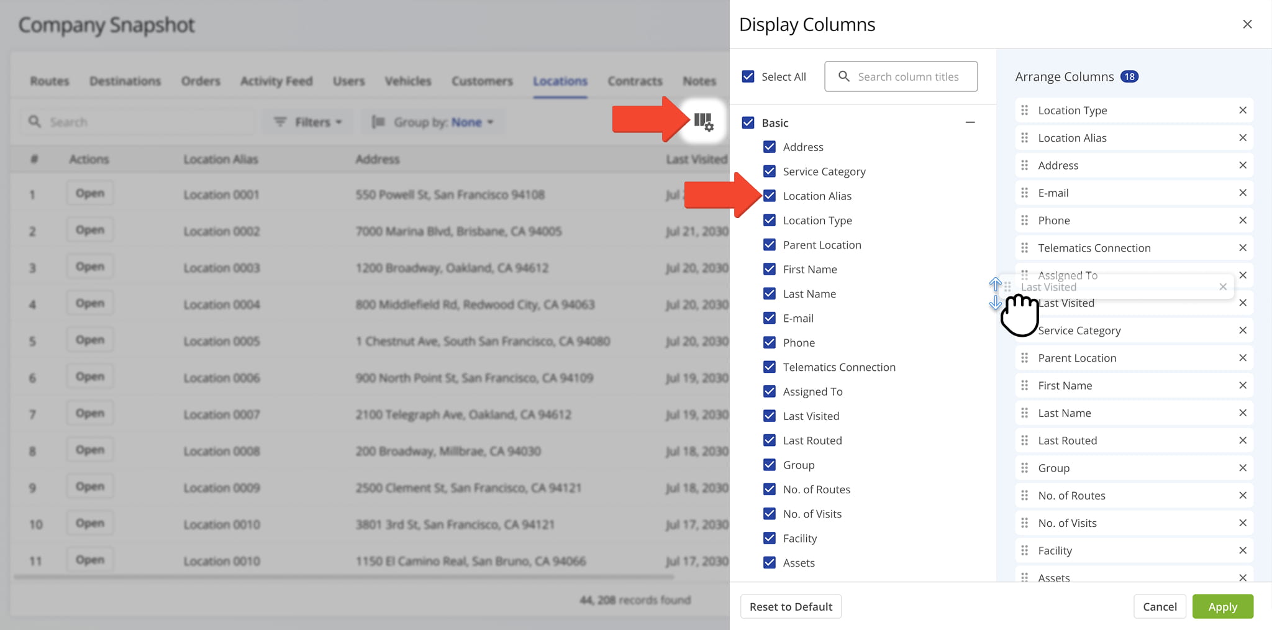Open Location 0005 with its Open button
The image size is (1272, 630).
click(90, 340)
